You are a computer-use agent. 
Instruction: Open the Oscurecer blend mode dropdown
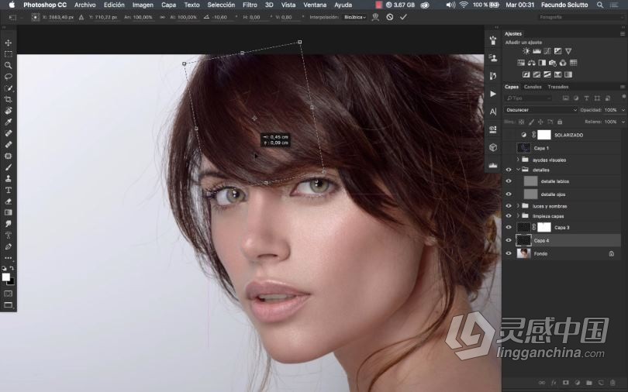tap(540, 109)
